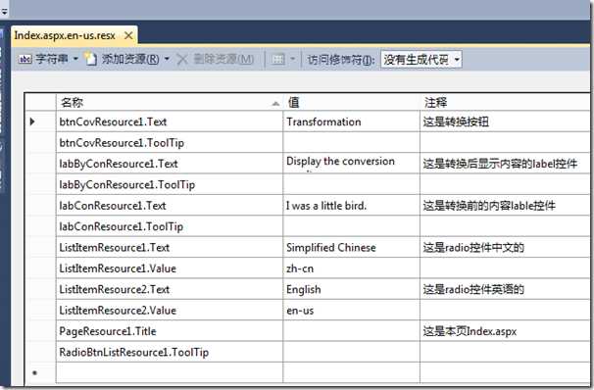Select the ListItemResource2.Text name cell
Viewport: 594px width, 390px height.
click(170, 289)
